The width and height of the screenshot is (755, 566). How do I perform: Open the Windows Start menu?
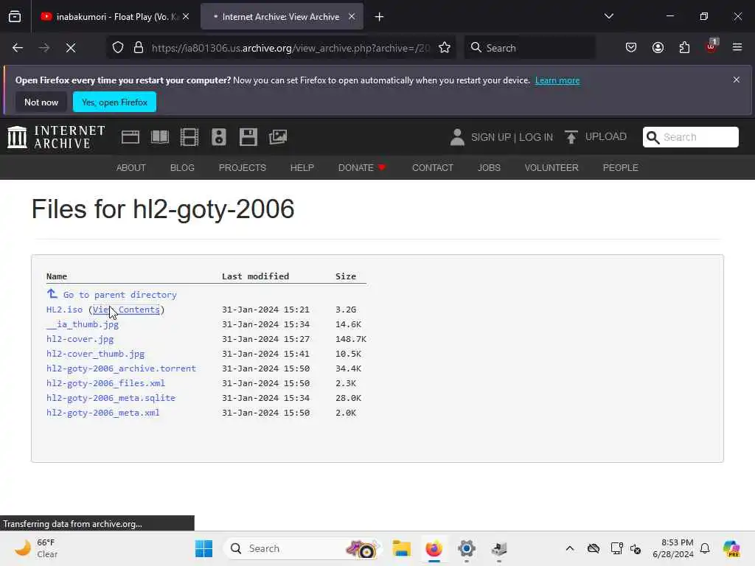pyautogui.click(x=203, y=548)
